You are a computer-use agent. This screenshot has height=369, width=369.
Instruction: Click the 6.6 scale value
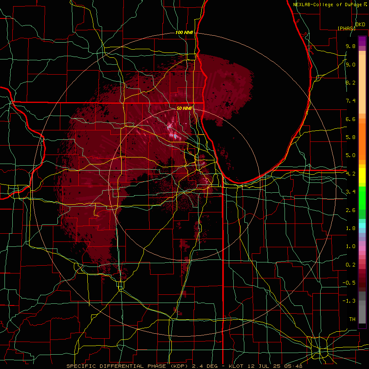(351, 119)
